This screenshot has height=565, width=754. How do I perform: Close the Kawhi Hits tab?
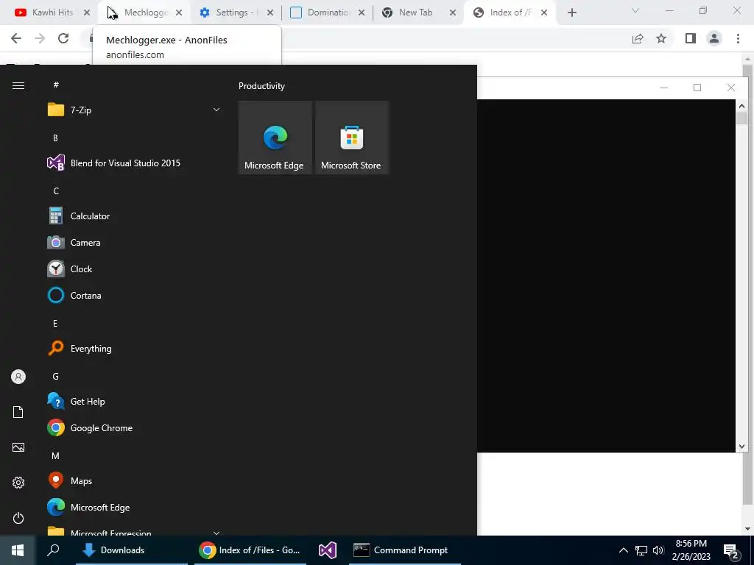click(87, 13)
